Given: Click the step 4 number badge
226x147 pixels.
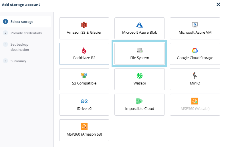Looking at the screenshot, I should pyautogui.click(x=5, y=61).
